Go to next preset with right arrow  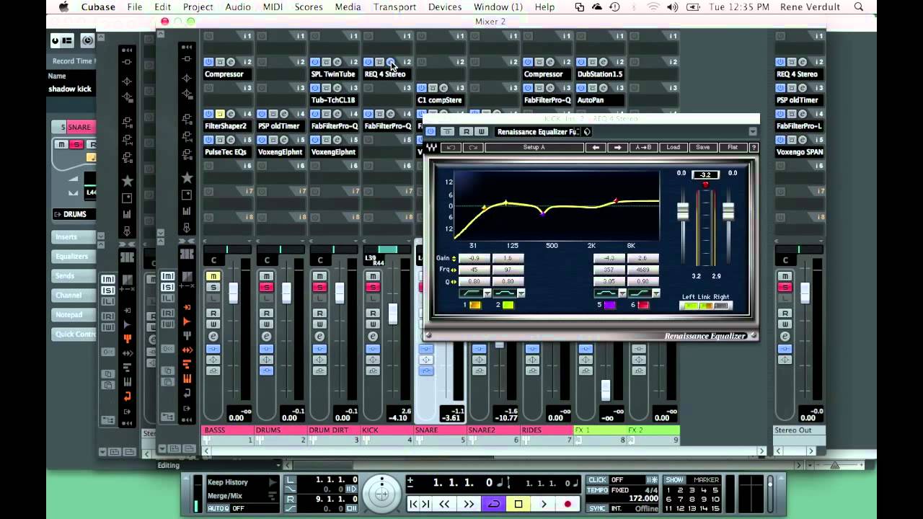click(617, 147)
